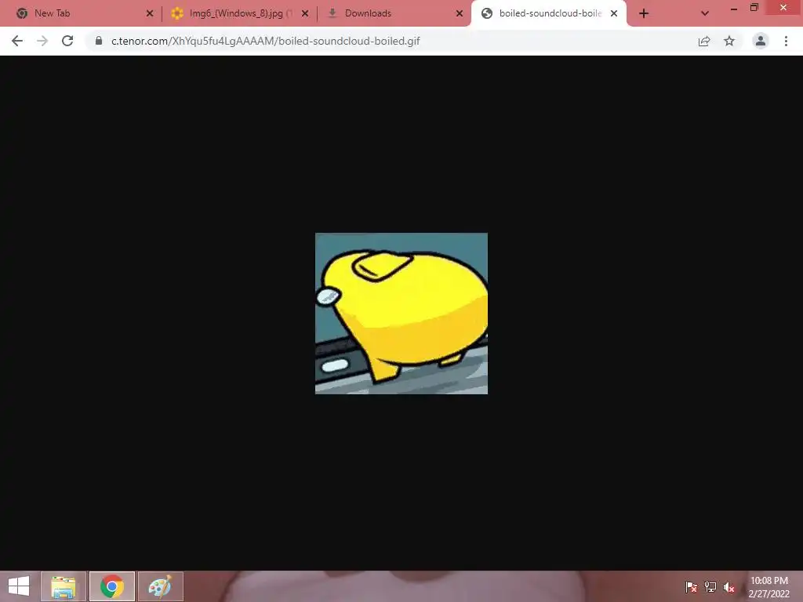Go back to the previous page

point(17,41)
